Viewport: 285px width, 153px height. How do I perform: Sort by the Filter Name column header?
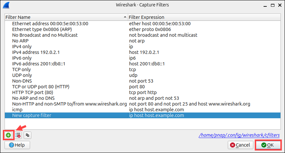pos(66,17)
